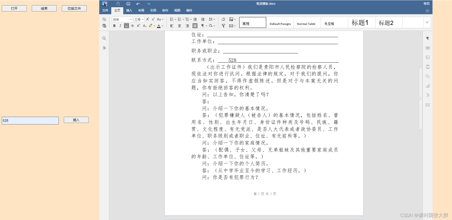Click the 结束 button
452x220 pixels.
click(44, 8)
